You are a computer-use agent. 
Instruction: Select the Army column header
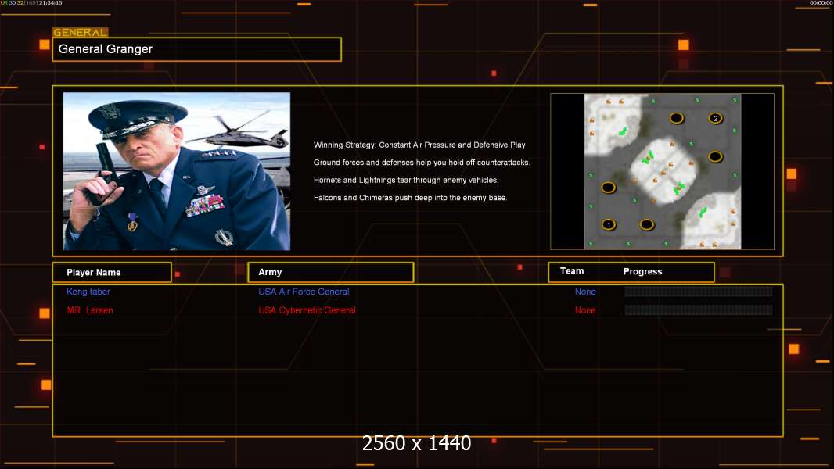[330, 272]
